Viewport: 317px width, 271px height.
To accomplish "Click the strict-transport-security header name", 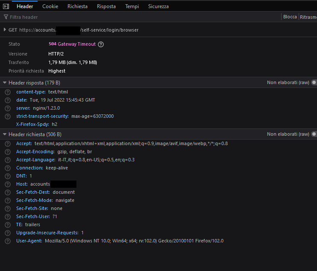I will tap(42, 116).
